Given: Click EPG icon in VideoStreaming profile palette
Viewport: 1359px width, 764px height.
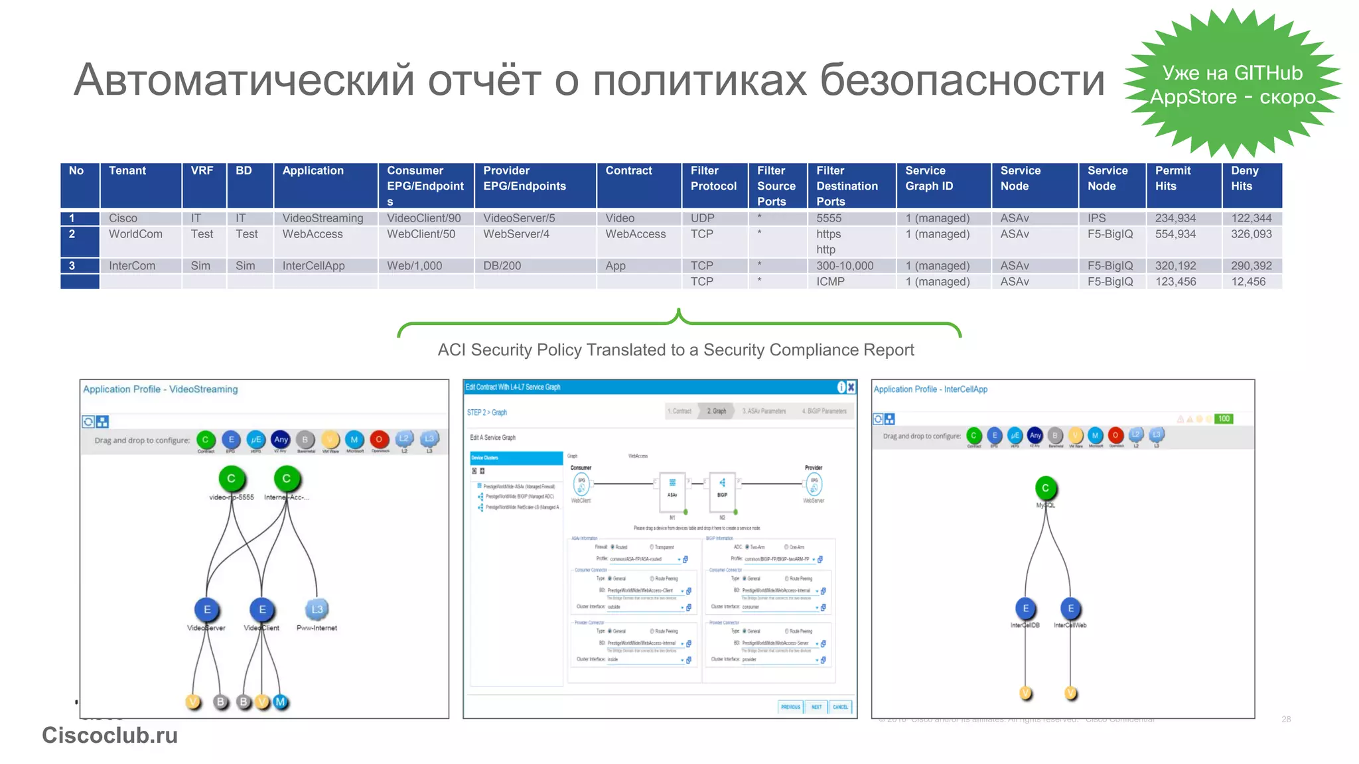Looking at the screenshot, I should point(231,440).
